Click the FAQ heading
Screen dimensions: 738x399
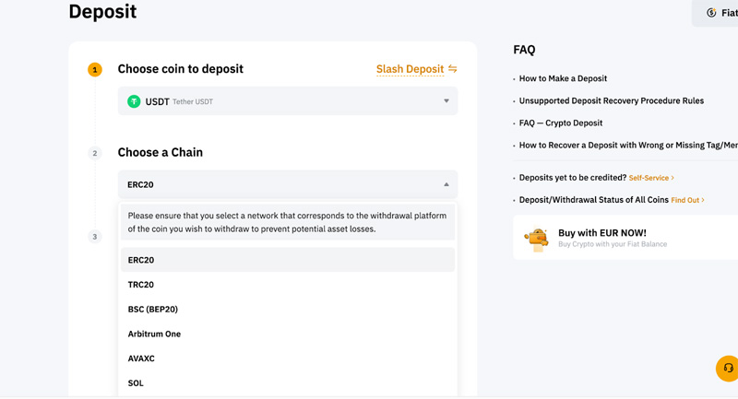[524, 50]
